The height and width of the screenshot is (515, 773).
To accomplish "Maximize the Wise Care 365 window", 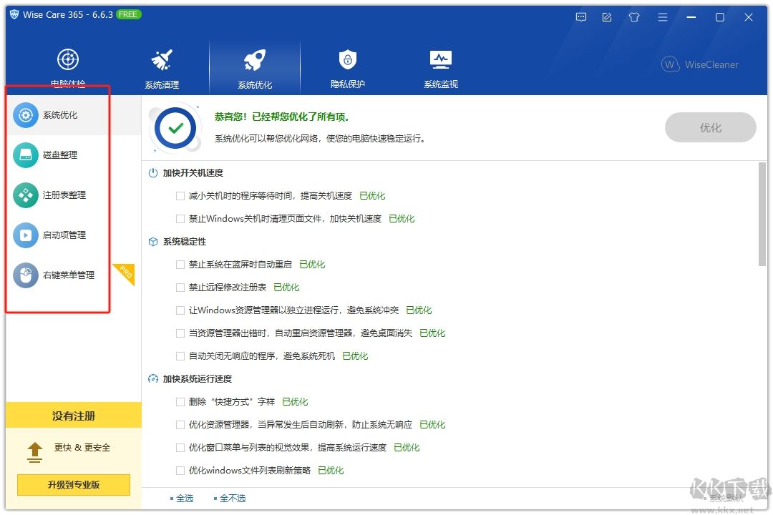I will [720, 17].
